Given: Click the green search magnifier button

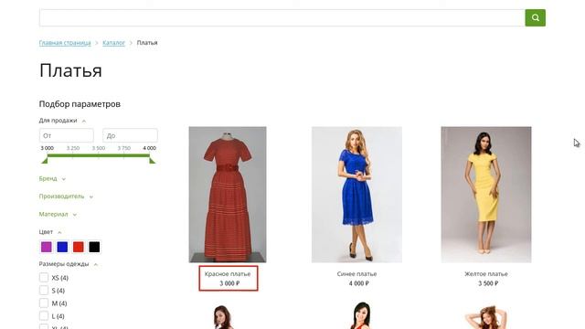Looking at the screenshot, I should [535, 17].
